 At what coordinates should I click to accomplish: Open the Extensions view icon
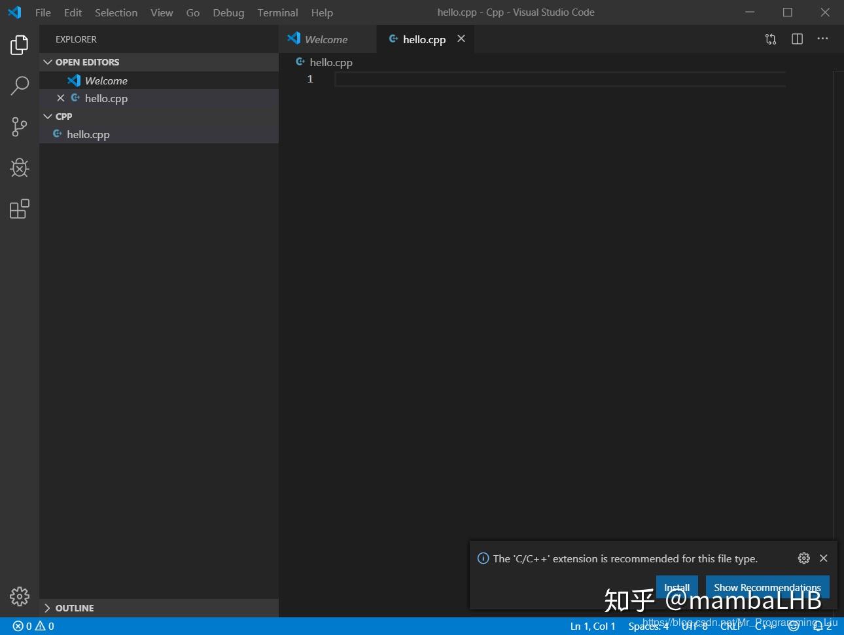19,208
